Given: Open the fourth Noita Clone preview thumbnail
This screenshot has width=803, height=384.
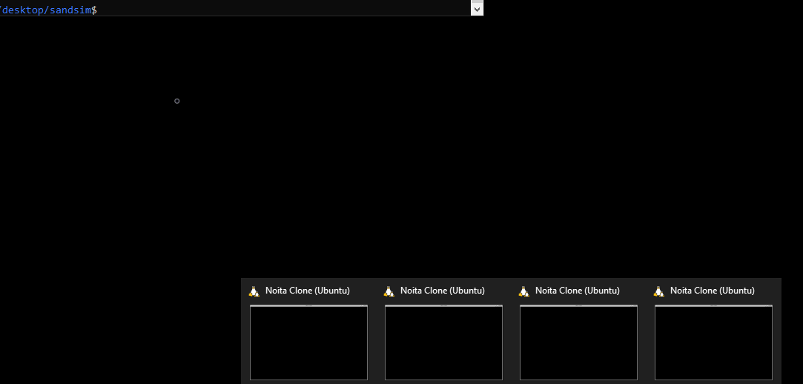Looking at the screenshot, I should click(x=713, y=342).
